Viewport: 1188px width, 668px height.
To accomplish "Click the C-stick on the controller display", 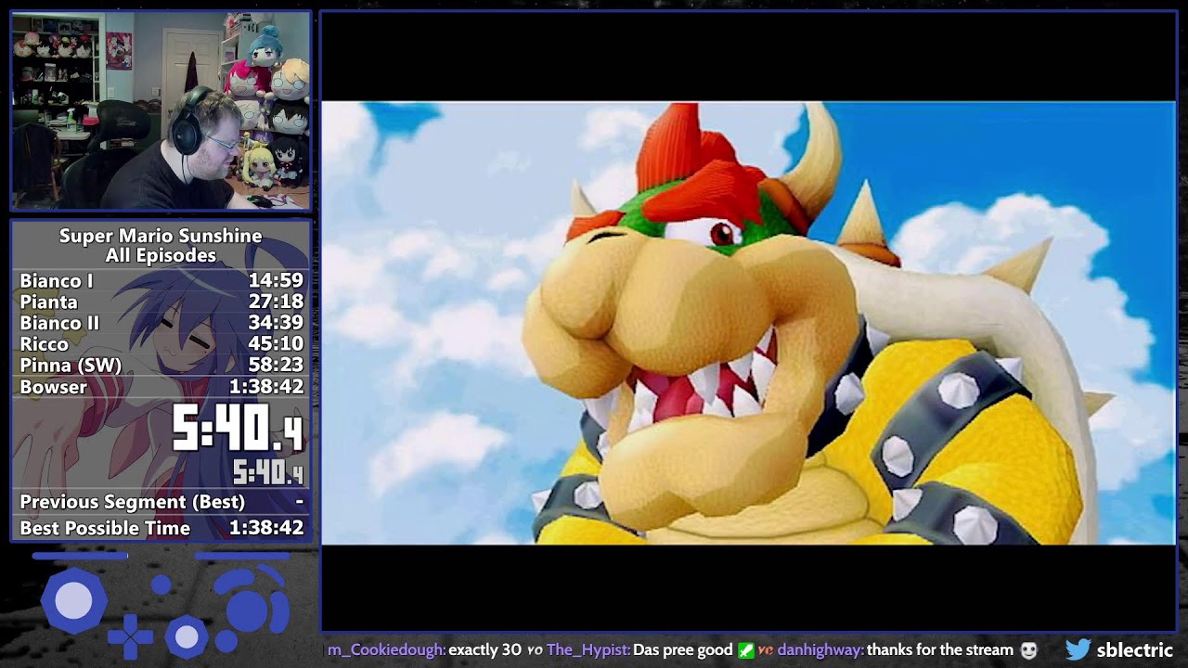I will (187, 637).
